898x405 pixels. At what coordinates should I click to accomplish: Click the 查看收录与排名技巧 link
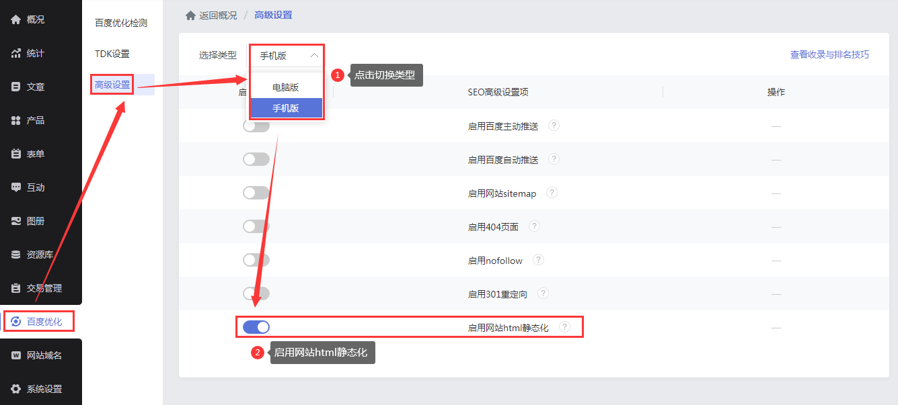(829, 54)
